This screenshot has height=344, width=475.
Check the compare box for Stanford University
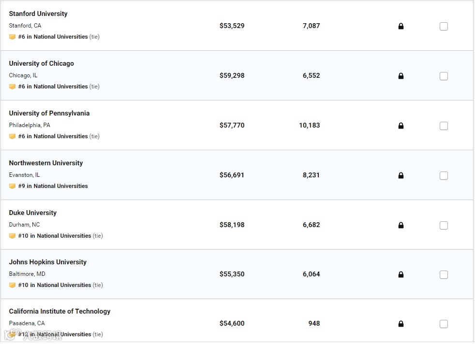pyautogui.click(x=444, y=27)
